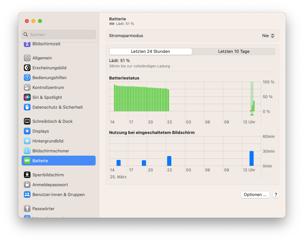
Task: Focus the Suchen search field
Action: [59, 34]
